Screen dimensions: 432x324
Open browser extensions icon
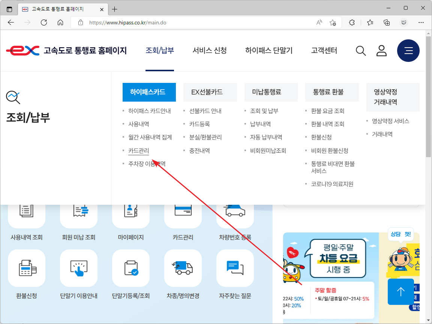click(352, 22)
